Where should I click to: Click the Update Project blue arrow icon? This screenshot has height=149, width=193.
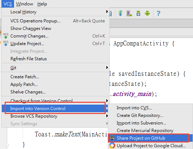pyautogui.click(x=6, y=43)
